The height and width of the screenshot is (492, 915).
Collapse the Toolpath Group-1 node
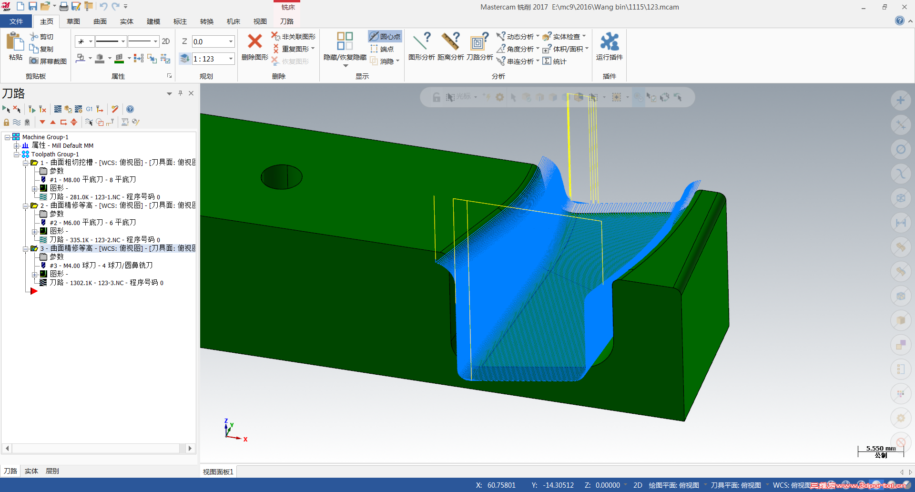pos(16,154)
